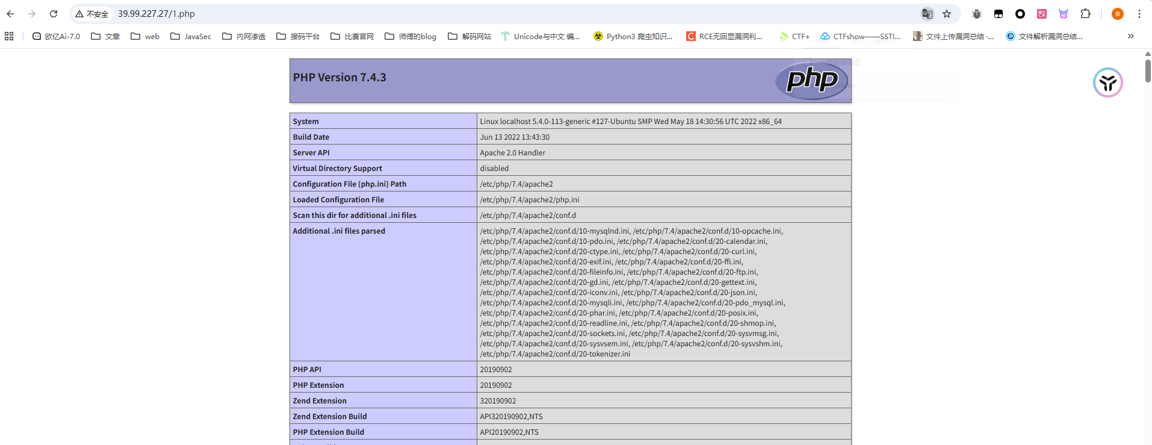Click the orange profile avatar

pos(1117,14)
